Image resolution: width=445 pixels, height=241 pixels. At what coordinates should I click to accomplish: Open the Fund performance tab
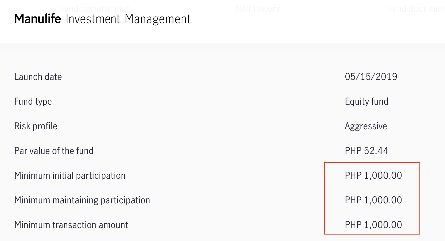pyautogui.click(x=95, y=9)
